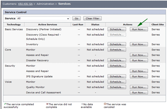Run Now for Discovery (Partner Initiated)

pos(139,29)
